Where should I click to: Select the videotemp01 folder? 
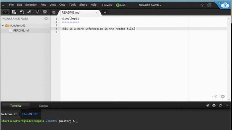click(17, 26)
